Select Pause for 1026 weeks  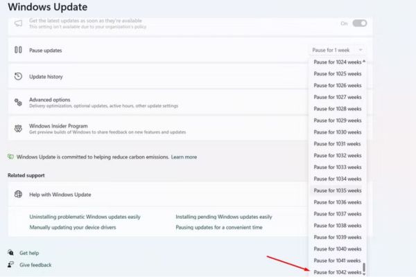click(338, 85)
